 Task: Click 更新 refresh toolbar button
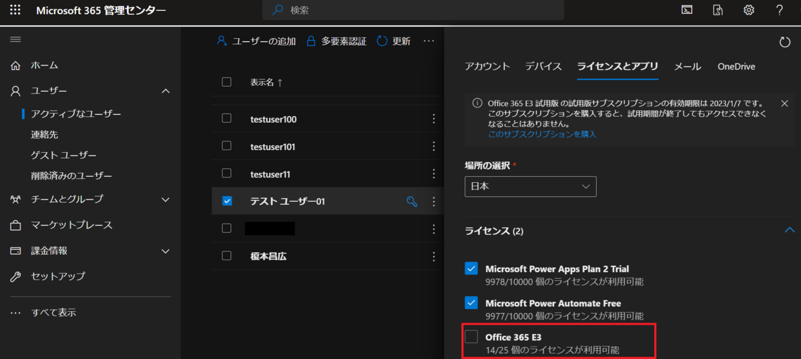(x=393, y=41)
